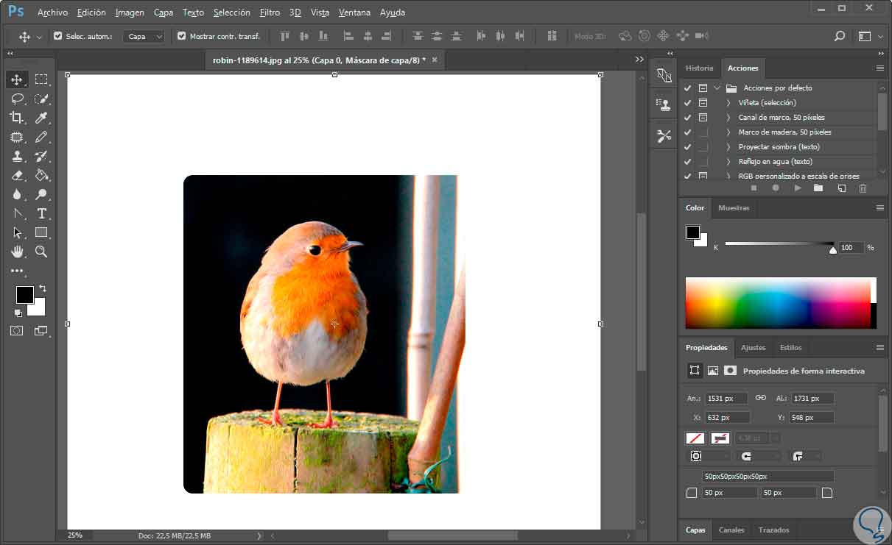Collapse the Acciones por defecto folder
The image size is (892, 545).
pyautogui.click(x=717, y=88)
